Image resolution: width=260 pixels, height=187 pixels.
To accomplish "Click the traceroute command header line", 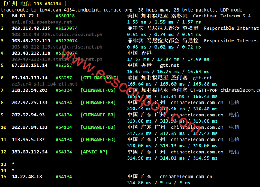I will pos(121,10).
